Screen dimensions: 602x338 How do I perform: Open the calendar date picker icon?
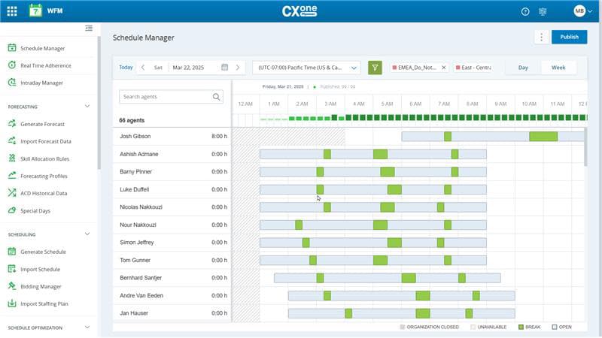coord(224,68)
